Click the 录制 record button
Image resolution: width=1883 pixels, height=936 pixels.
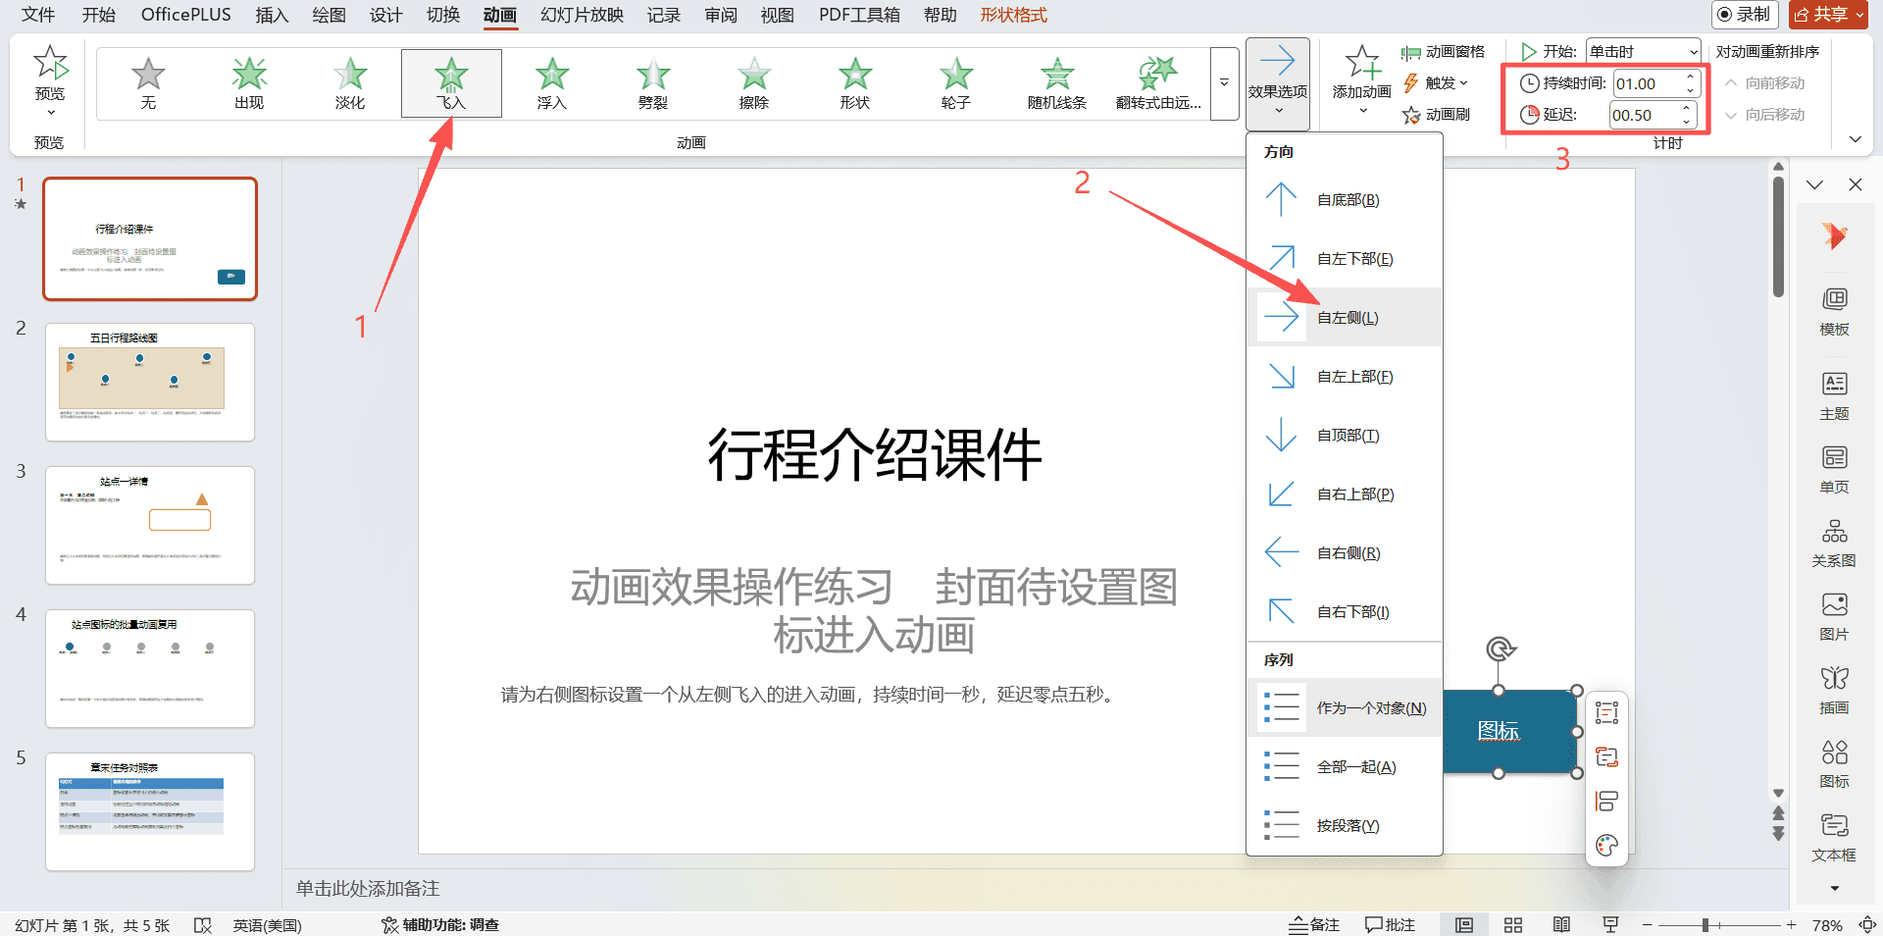1745,15
